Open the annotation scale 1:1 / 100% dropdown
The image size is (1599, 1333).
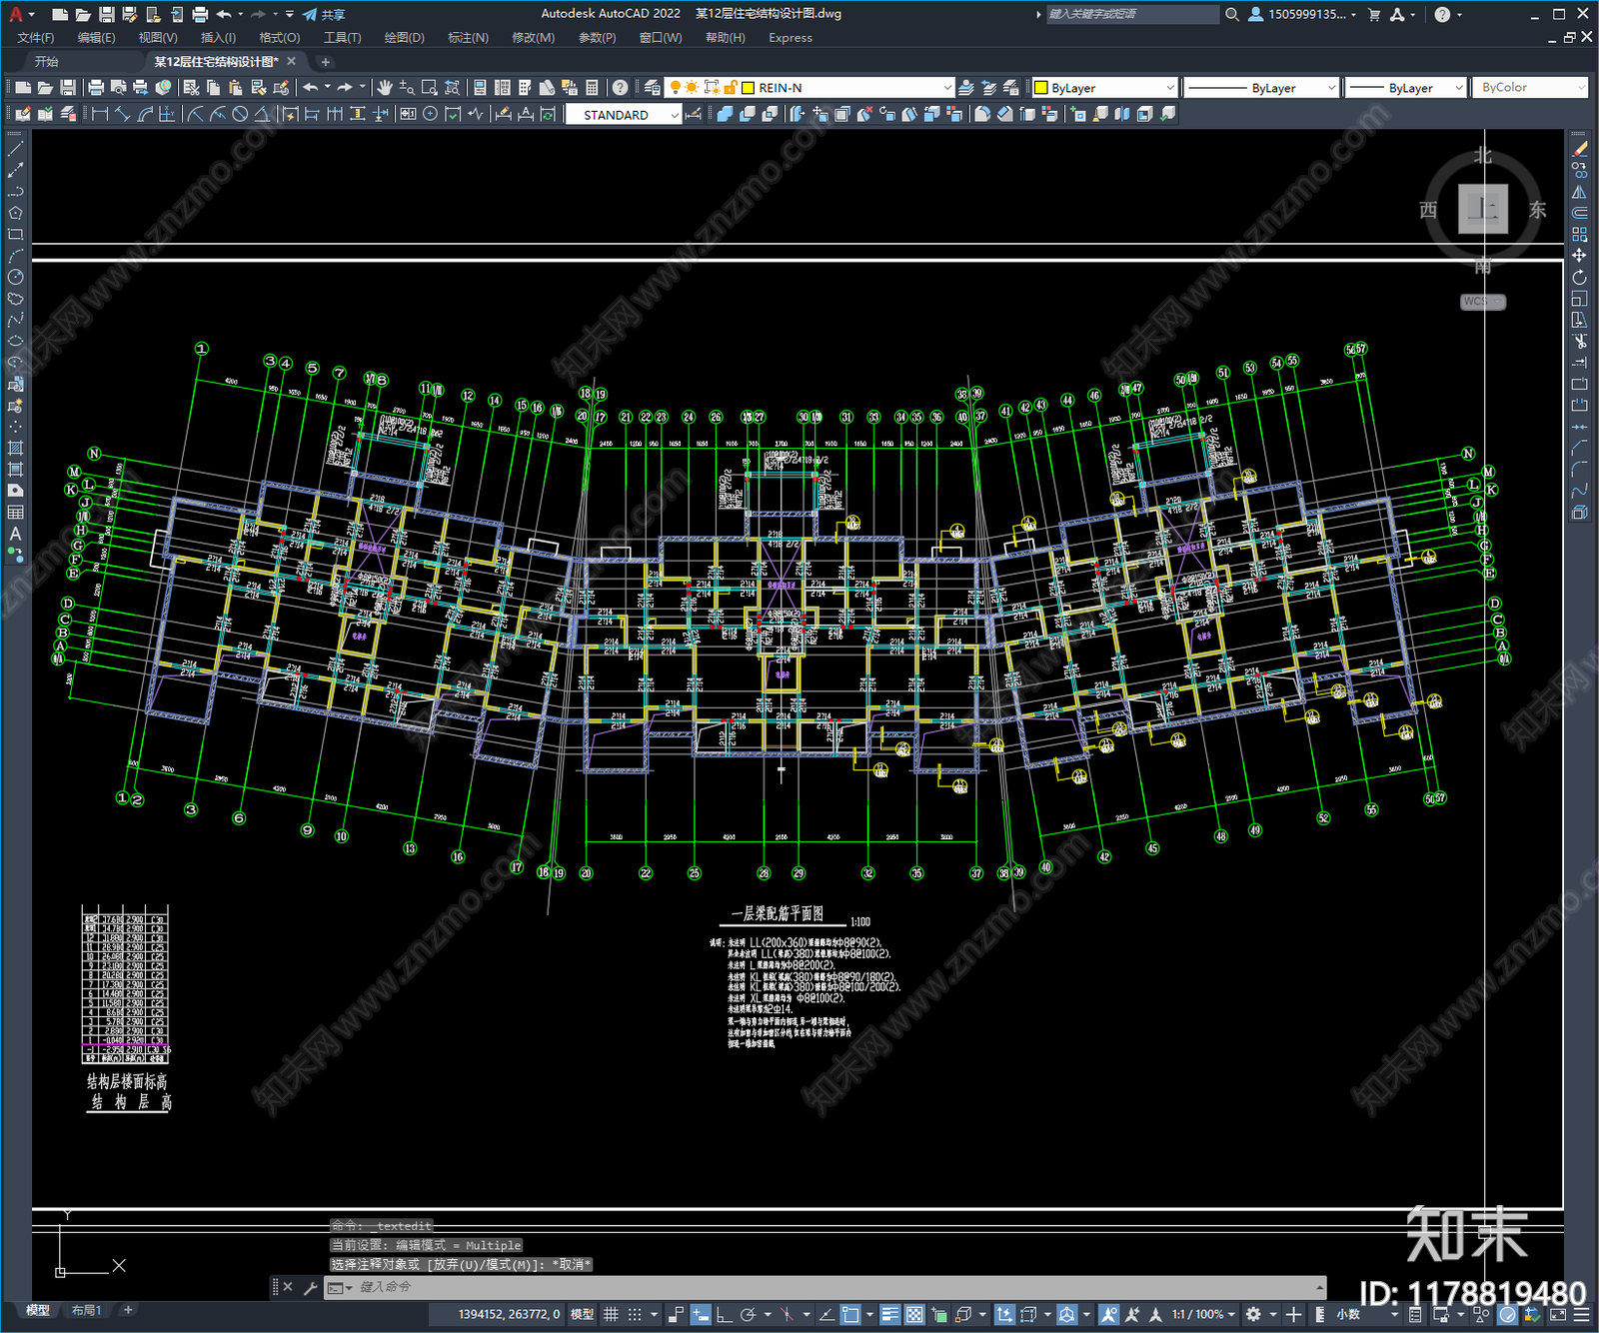tap(1203, 1314)
